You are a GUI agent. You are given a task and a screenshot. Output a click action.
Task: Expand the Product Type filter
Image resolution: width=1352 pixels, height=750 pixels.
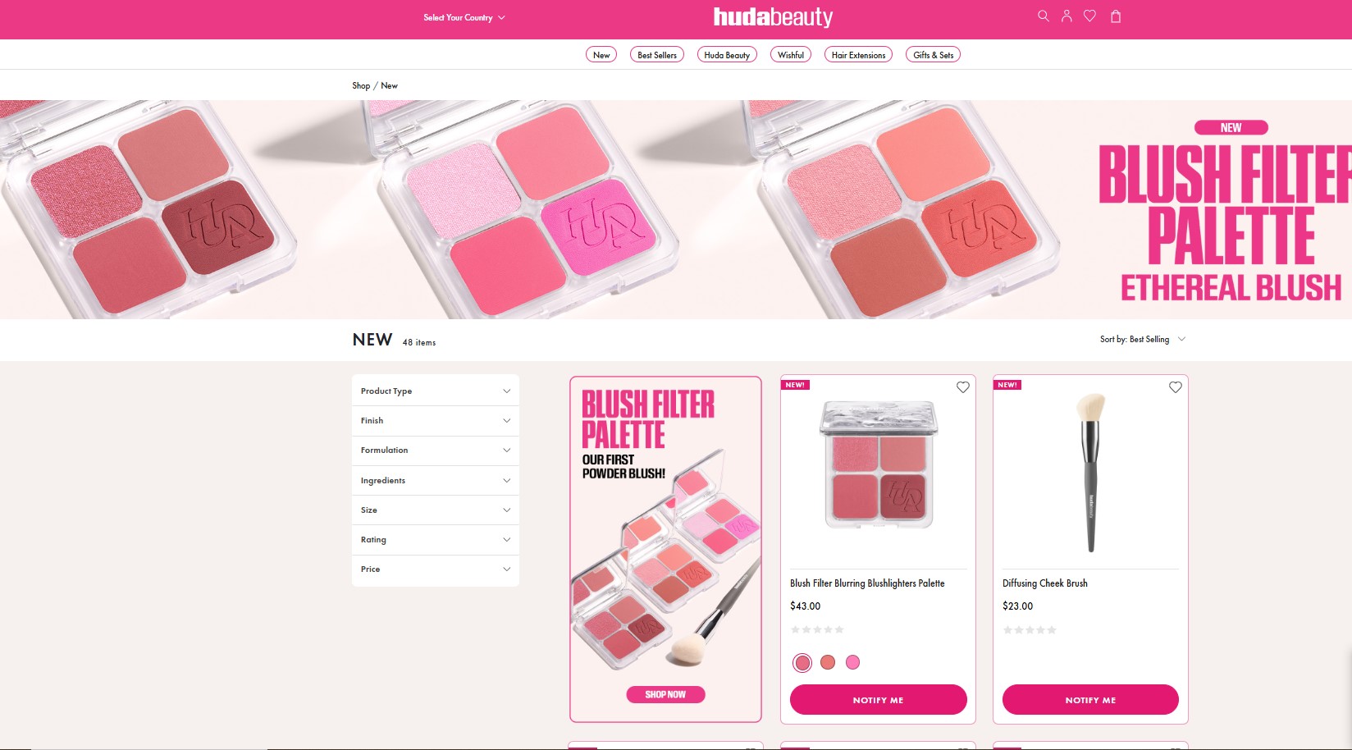pyautogui.click(x=436, y=391)
